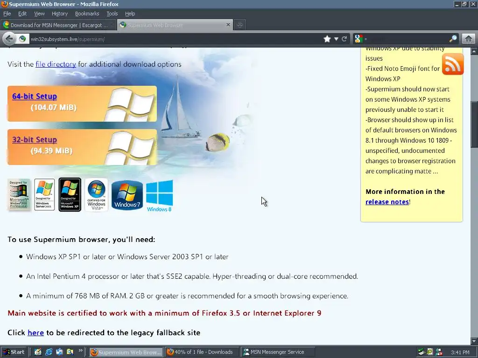Click the 'Intel Pentium 4 processor' requirement line
478x358 pixels.
tap(192, 276)
